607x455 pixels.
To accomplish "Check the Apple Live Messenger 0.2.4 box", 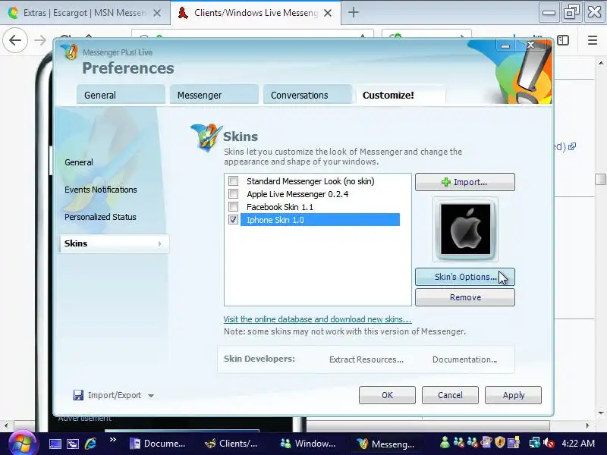I will (x=234, y=193).
